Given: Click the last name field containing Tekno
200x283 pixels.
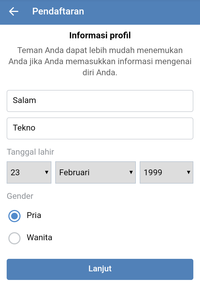Looking at the screenshot, I should coord(100,128).
